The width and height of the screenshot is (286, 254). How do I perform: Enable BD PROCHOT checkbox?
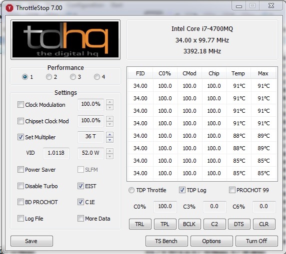coord(20,202)
